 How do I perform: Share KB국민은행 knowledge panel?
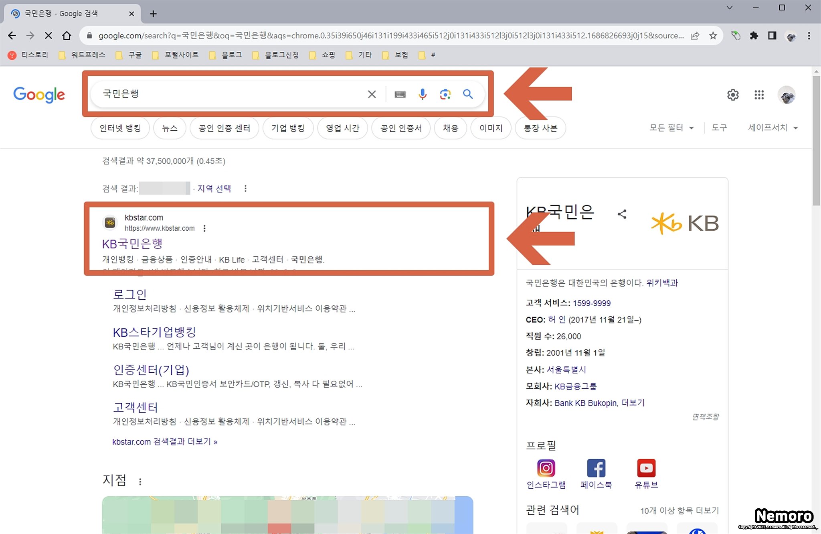tap(622, 214)
